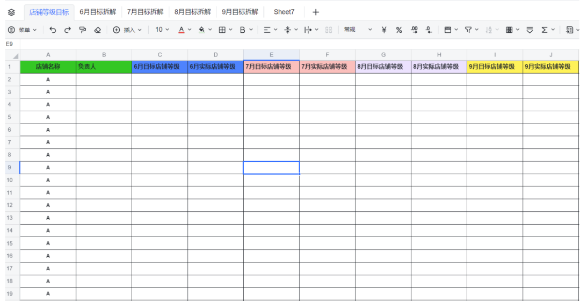580x301 pixels.
Task: Select the 8月目标店铺等级 header cell
Action: tap(383, 67)
